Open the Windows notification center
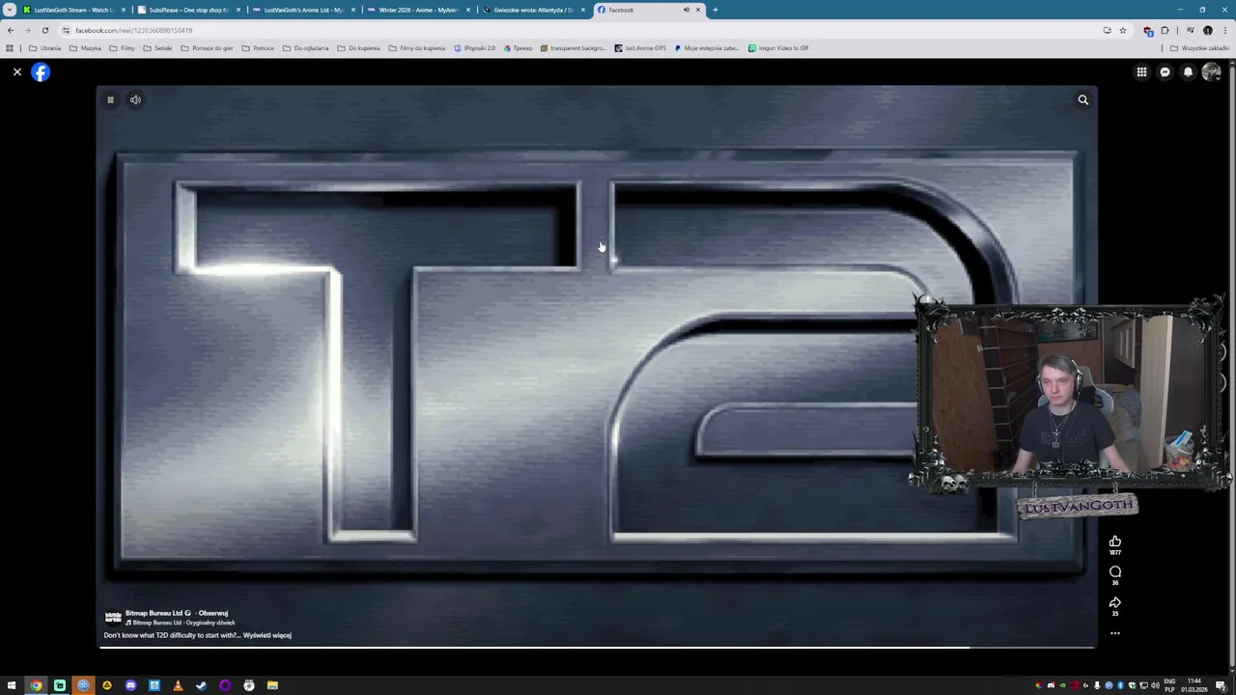 coord(1222,685)
